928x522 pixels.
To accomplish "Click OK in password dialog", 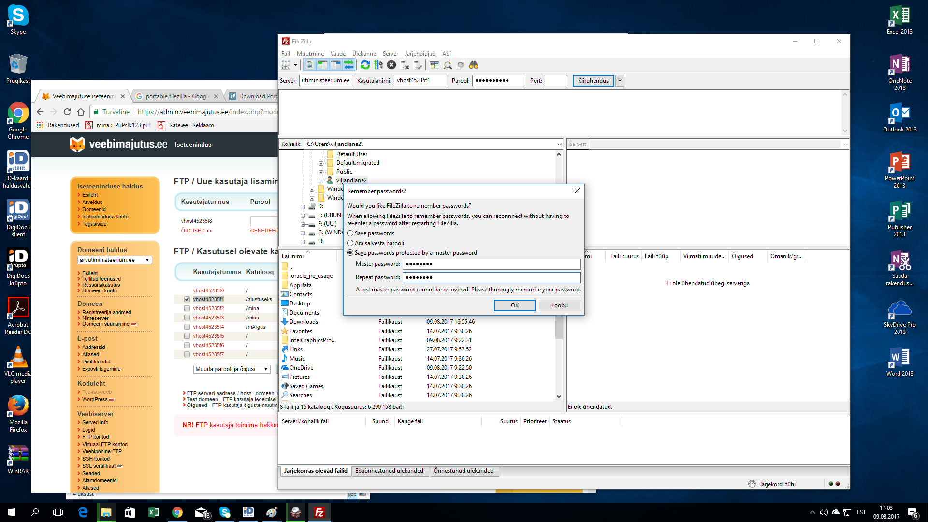I will [514, 305].
